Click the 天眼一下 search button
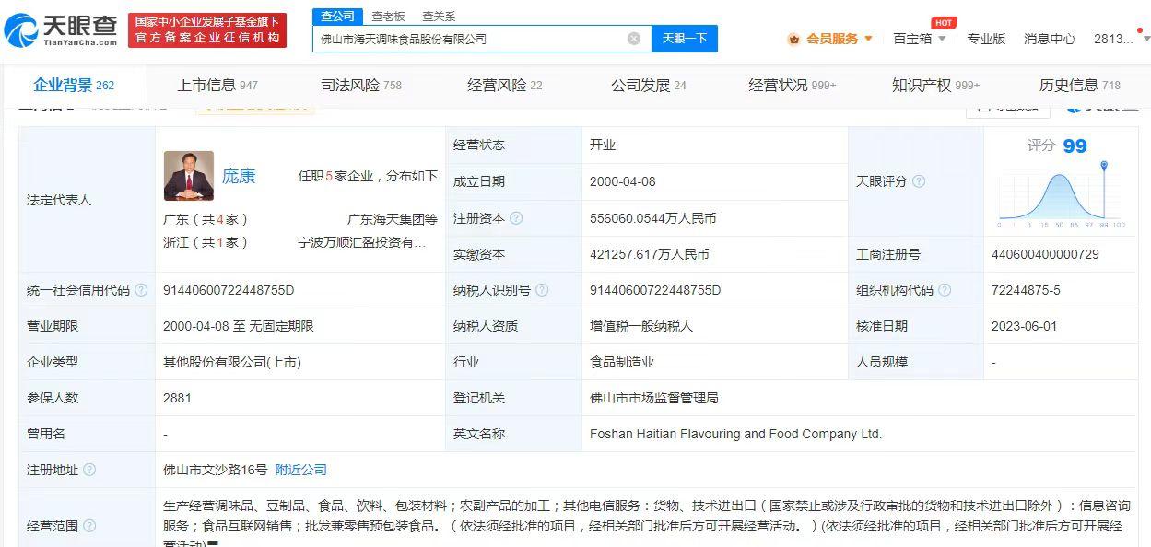The image size is (1151, 547). [685, 39]
